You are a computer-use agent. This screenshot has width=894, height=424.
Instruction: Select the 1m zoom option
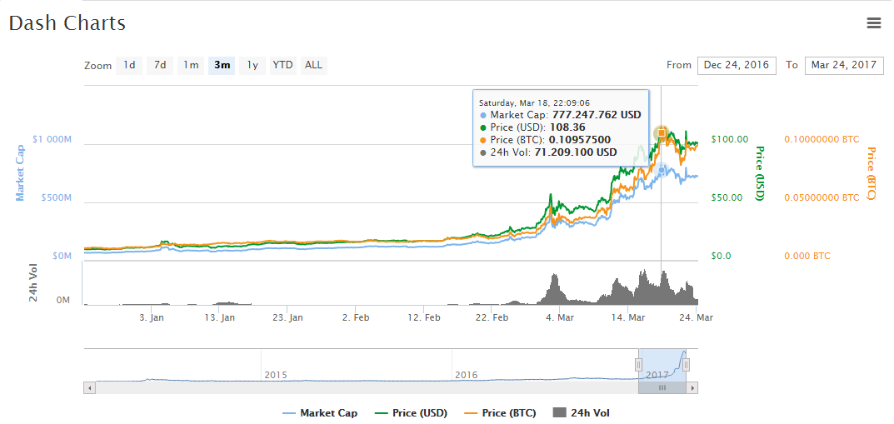pyautogui.click(x=191, y=65)
